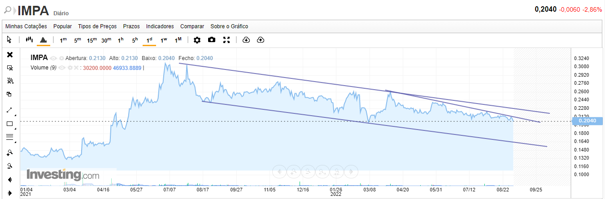
Task: Switch chart to candlestick style
Action: (30, 40)
